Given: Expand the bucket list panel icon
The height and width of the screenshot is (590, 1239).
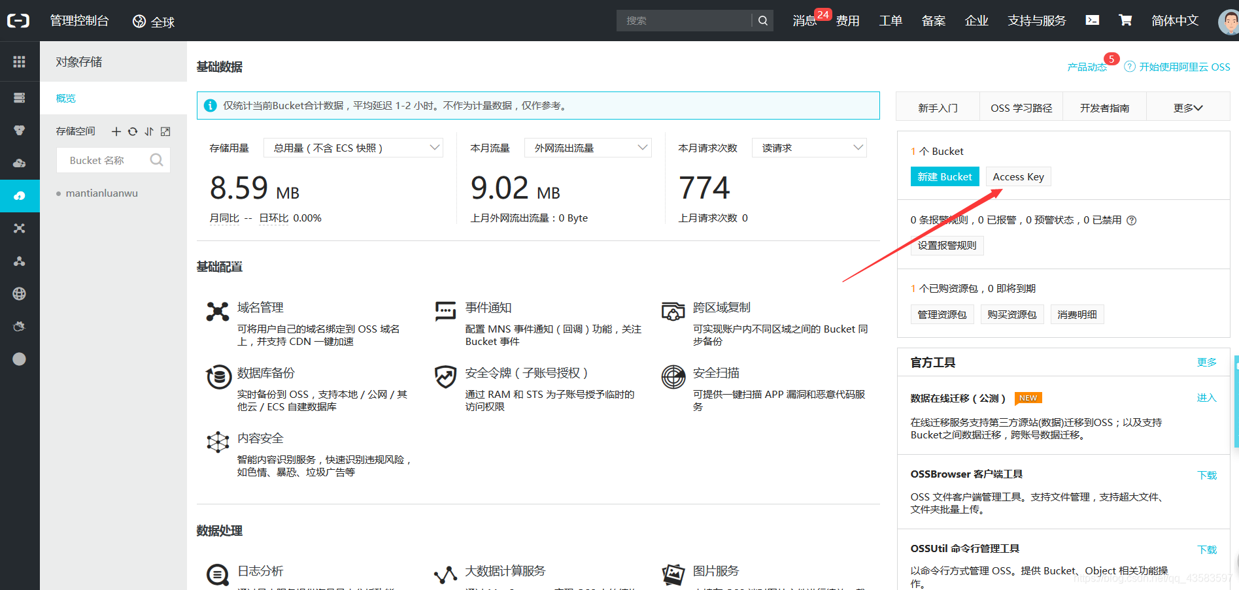Looking at the screenshot, I should 165,131.
